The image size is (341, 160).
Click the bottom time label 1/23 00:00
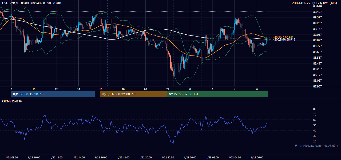point(190,158)
